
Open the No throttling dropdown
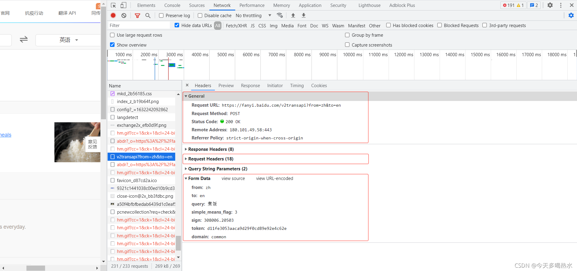coord(253,16)
